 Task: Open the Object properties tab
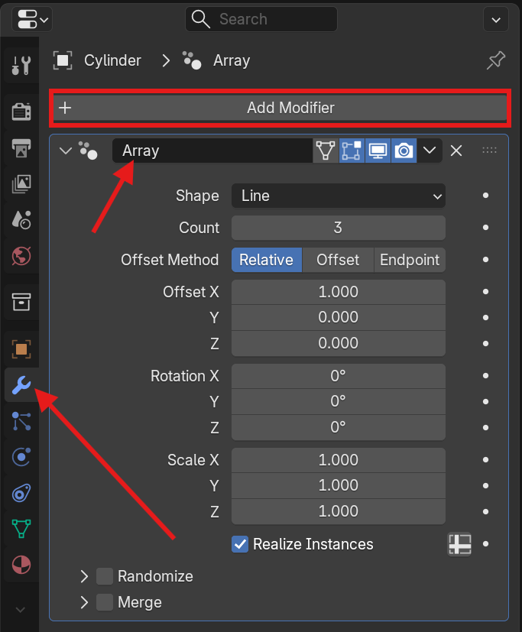click(21, 348)
